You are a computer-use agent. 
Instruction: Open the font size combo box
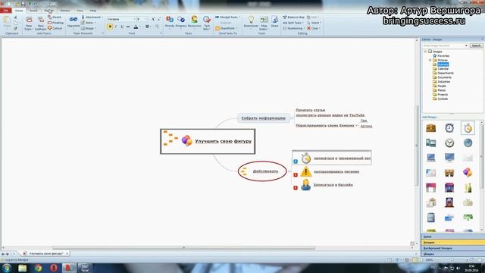point(142,19)
